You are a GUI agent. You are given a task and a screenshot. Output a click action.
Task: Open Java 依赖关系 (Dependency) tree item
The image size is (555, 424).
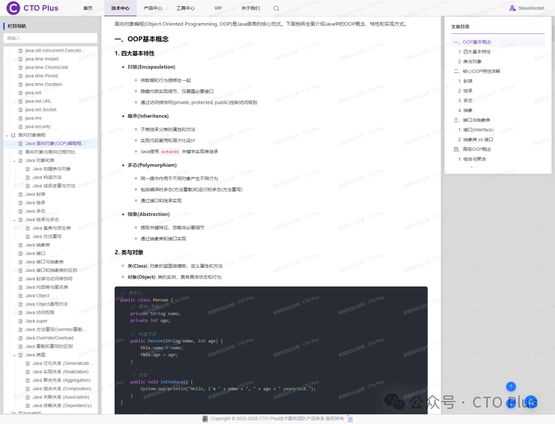pos(62,406)
